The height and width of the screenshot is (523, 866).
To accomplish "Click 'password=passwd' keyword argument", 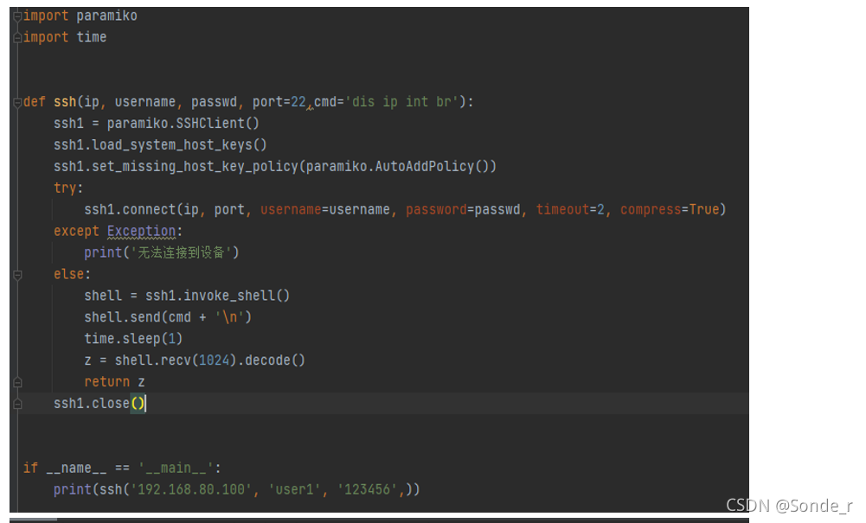I will 463,210.
